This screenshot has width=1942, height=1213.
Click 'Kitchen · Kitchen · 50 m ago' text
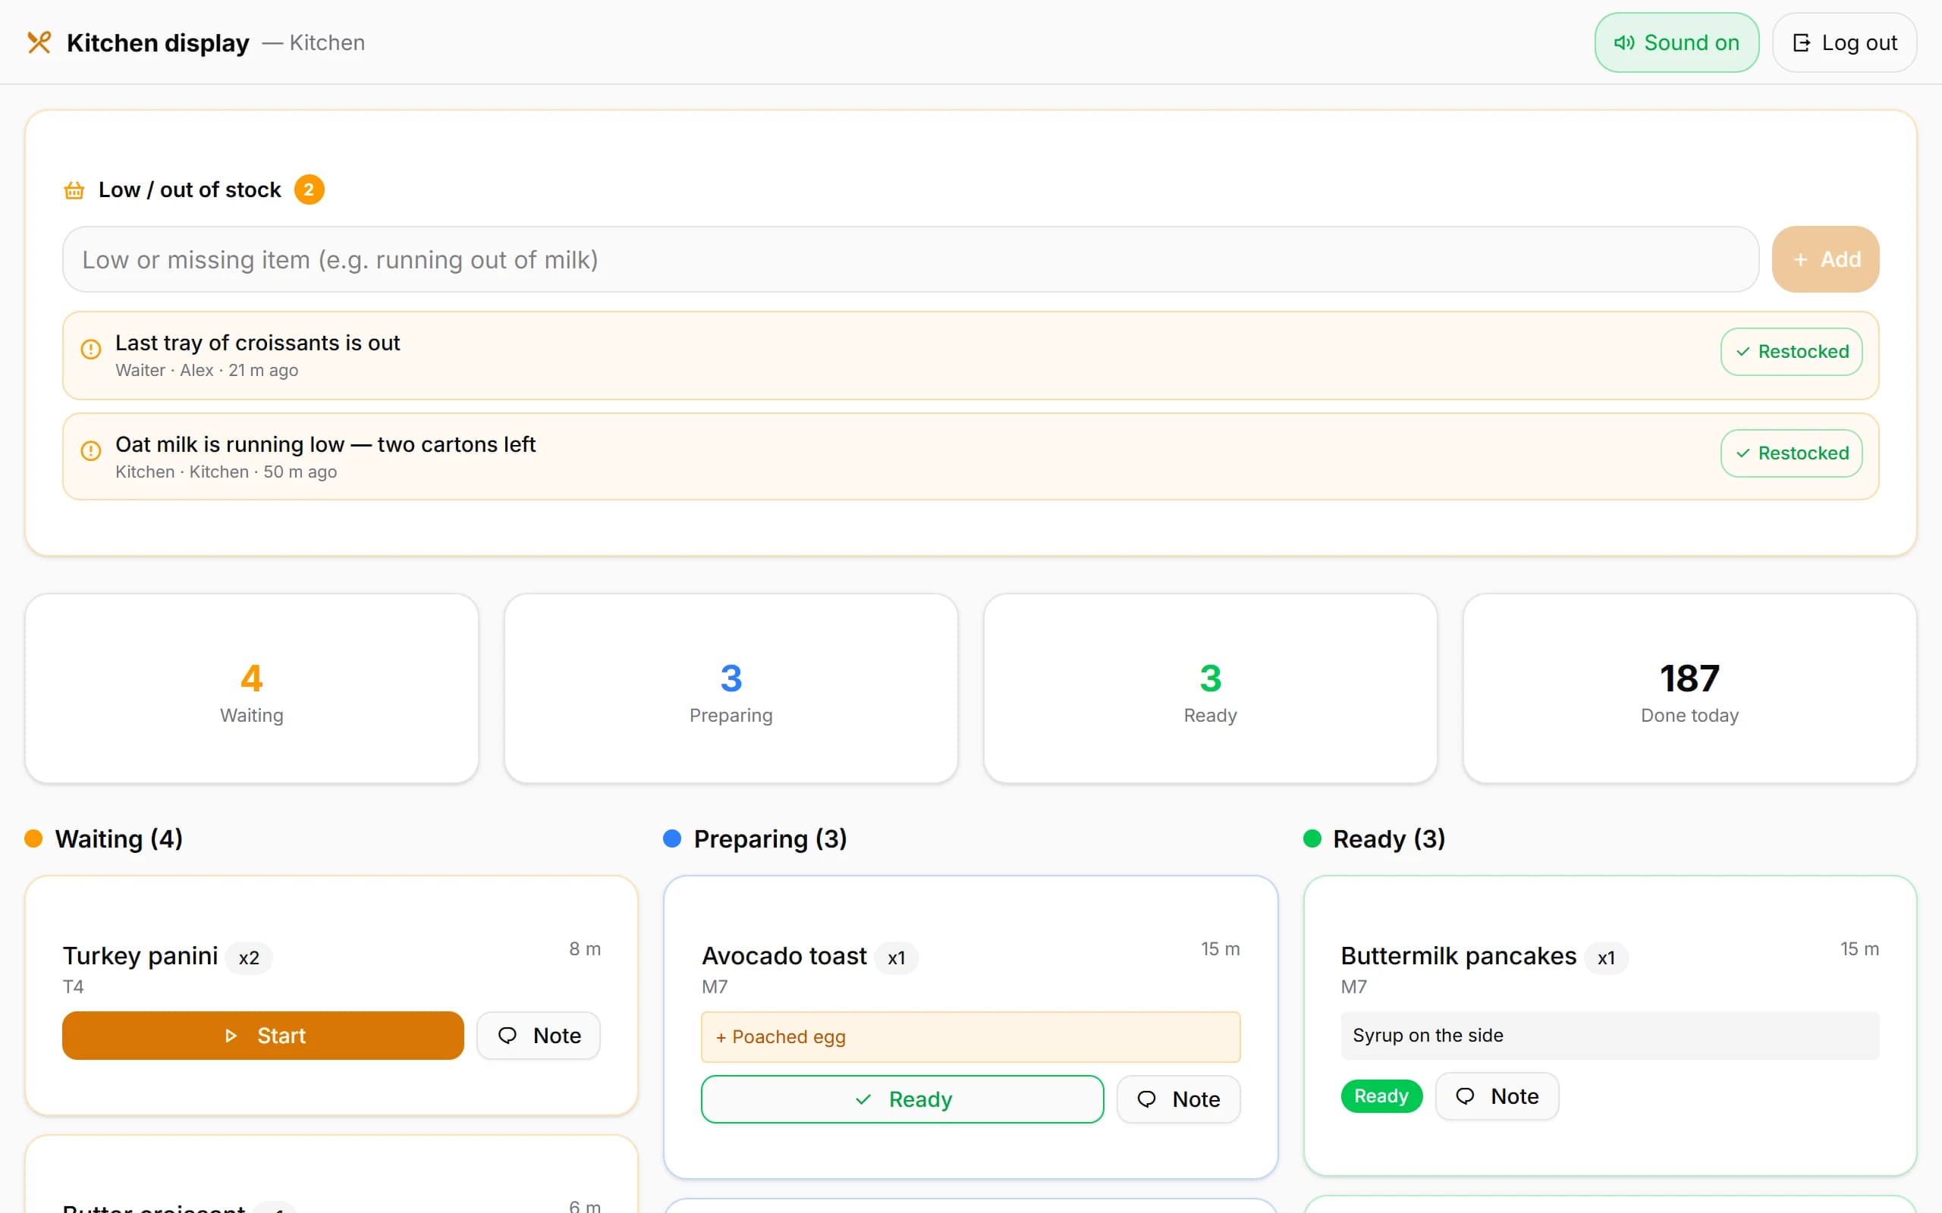coord(226,472)
